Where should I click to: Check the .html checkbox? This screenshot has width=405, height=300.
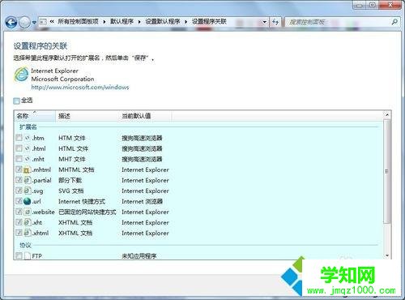[19, 148]
